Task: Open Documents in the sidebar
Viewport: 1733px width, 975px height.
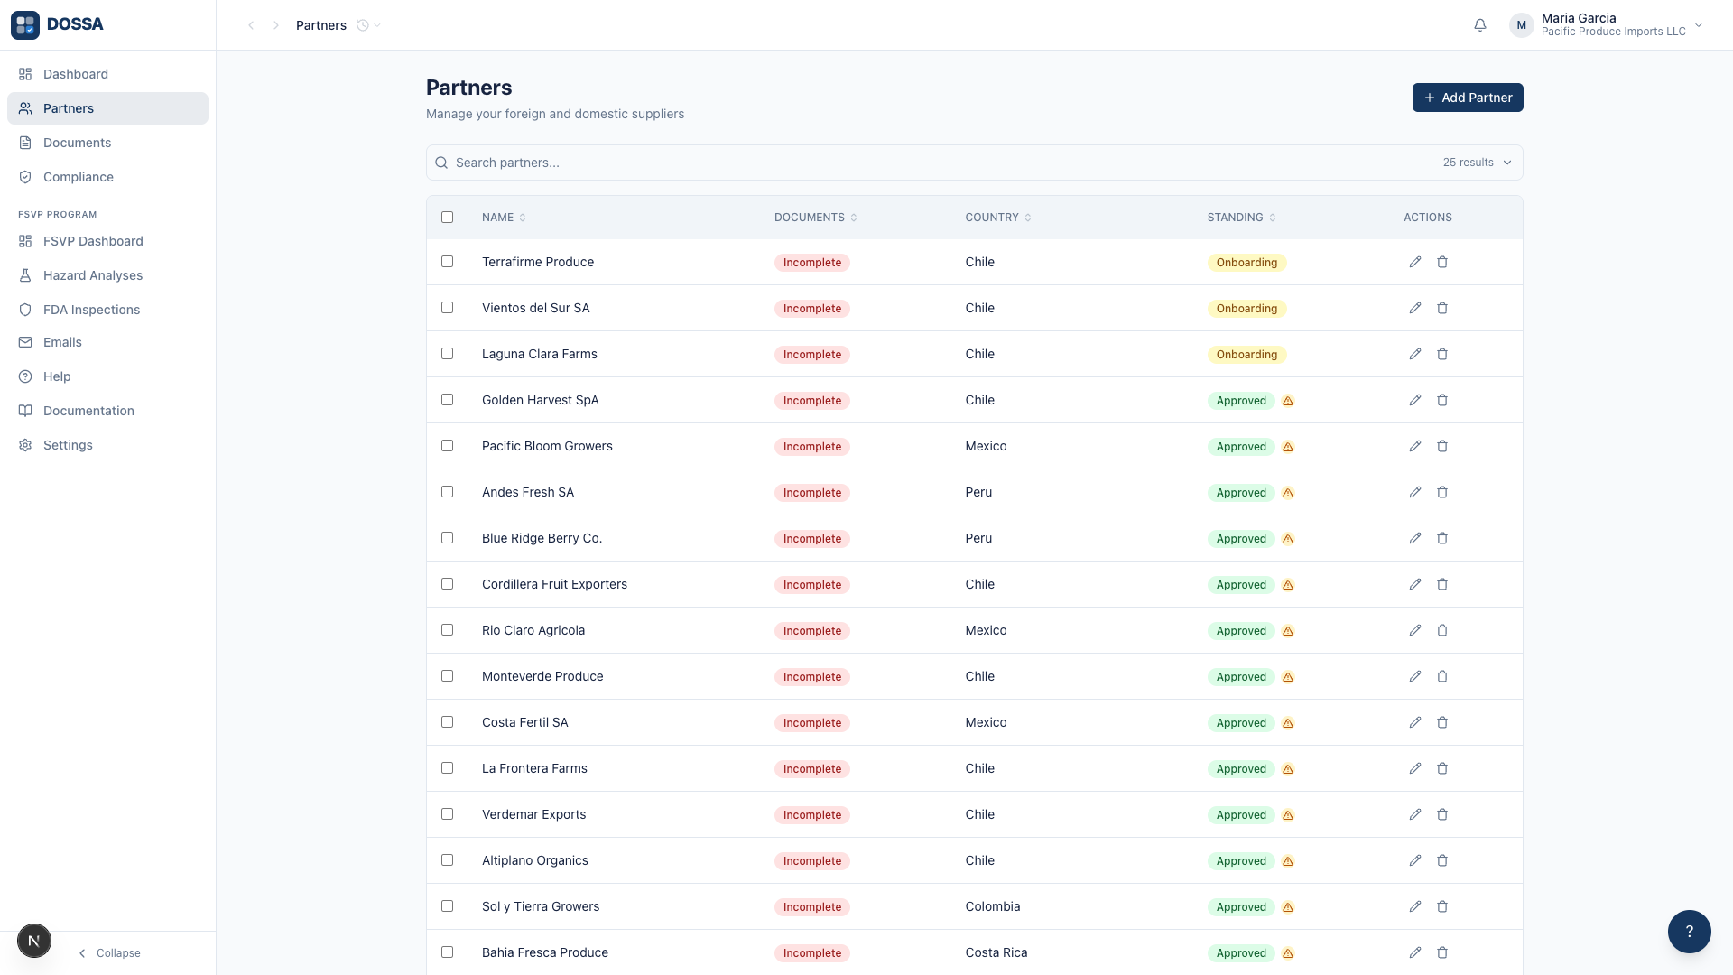Action: 107,143
